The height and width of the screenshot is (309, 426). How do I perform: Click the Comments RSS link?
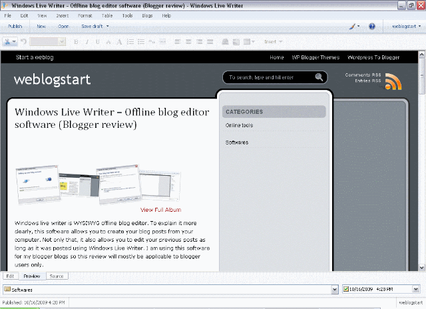[363, 75]
